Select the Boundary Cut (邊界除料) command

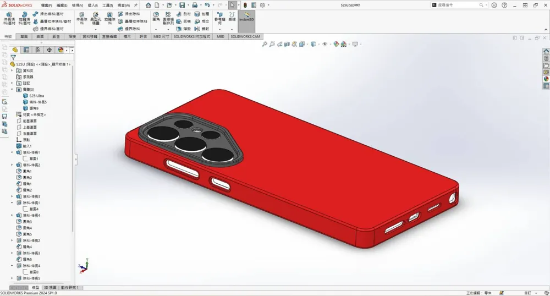pyautogui.click(x=129, y=29)
